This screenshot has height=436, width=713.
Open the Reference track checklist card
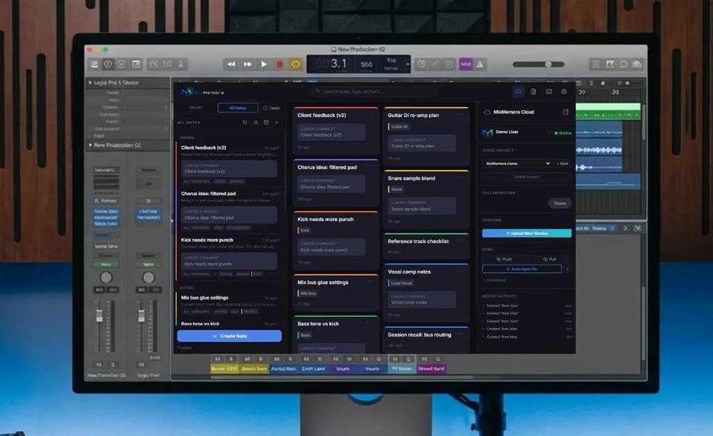pyautogui.click(x=426, y=246)
